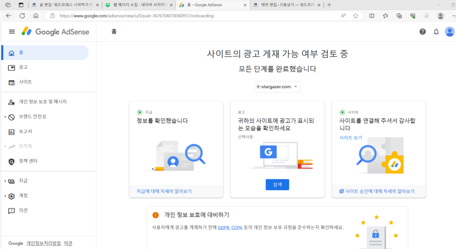The width and height of the screenshot is (456, 249).
Task: Click the 홈 home icon in sidebar
Action: (x=11, y=53)
